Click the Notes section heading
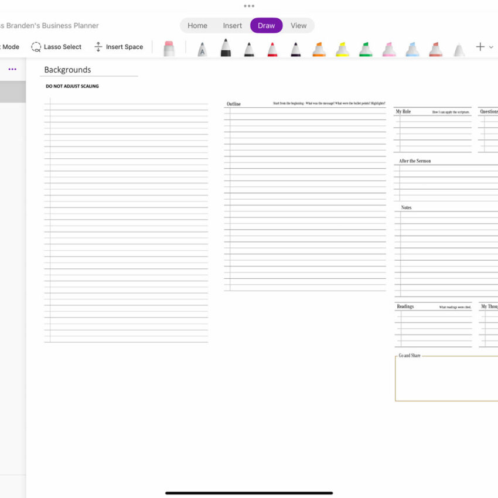The height and width of the screenshot is (498, 498). [406, 207]
